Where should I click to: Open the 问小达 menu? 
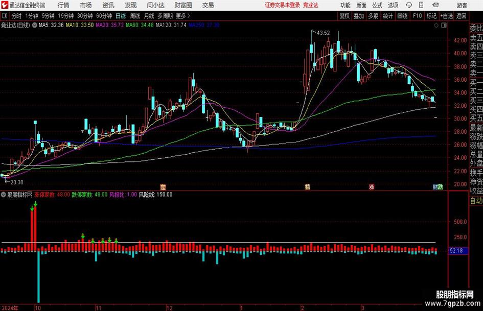click(x=155, y=5)
